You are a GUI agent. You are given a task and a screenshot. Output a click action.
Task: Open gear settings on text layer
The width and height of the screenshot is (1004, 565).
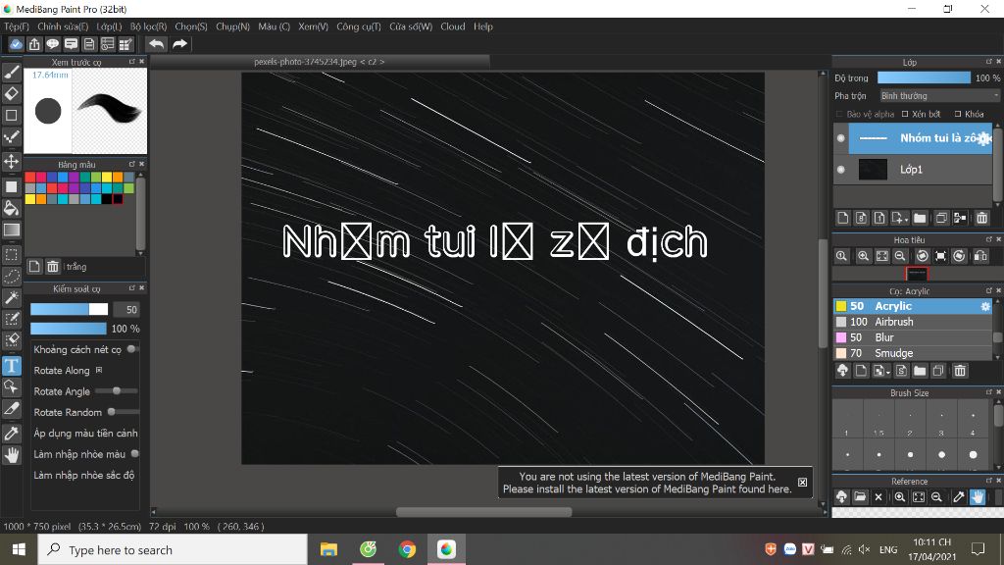(x=984, y=138)
